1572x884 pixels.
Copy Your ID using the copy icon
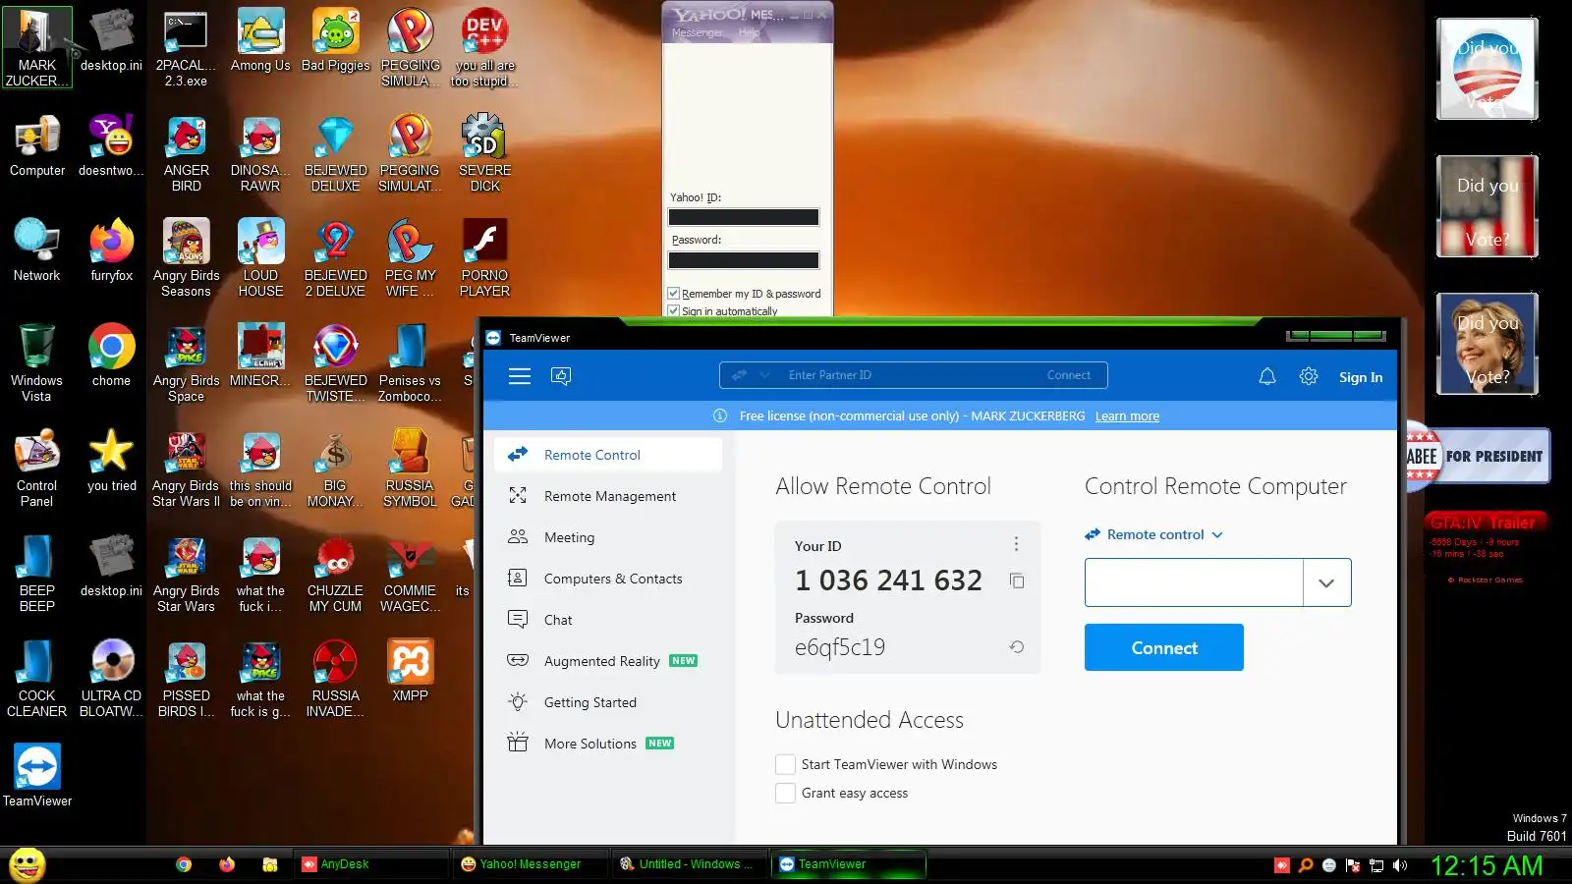click(1017, 580)
